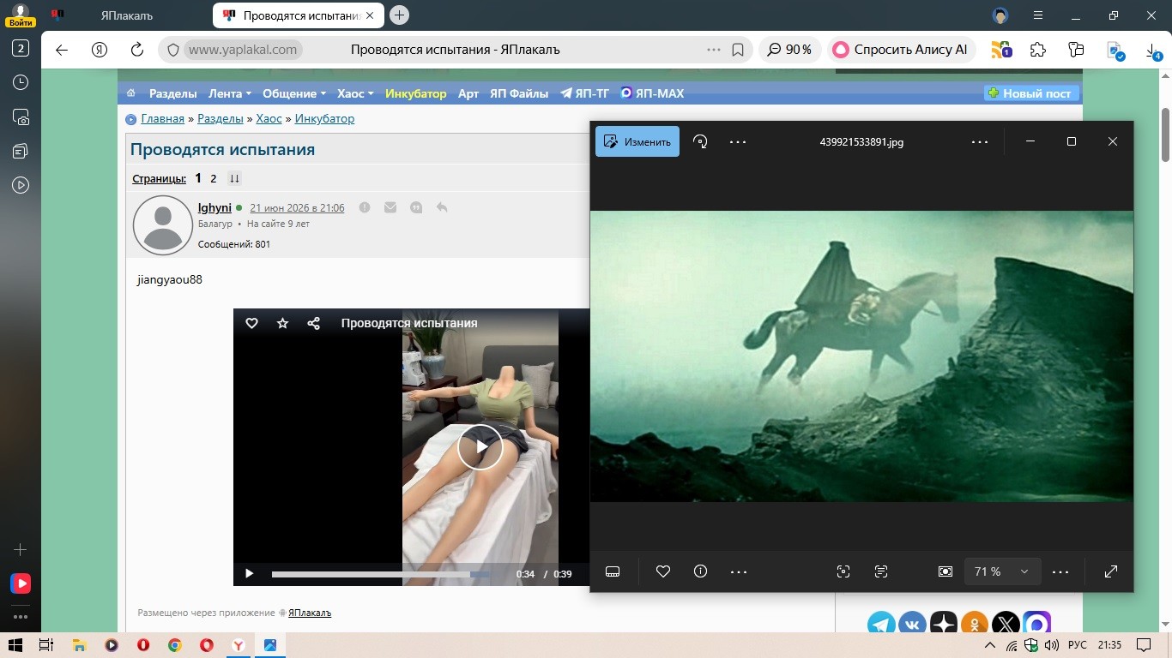Open page zoom 90 % control
This screenshot has width=1172, height=658.
(x=789, y=50)
